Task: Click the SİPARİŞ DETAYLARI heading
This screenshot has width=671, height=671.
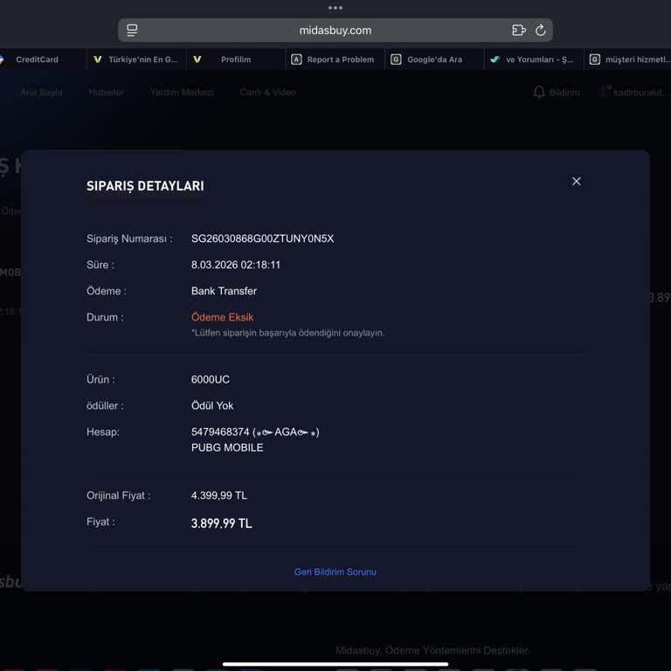Action: click(145, 186)
